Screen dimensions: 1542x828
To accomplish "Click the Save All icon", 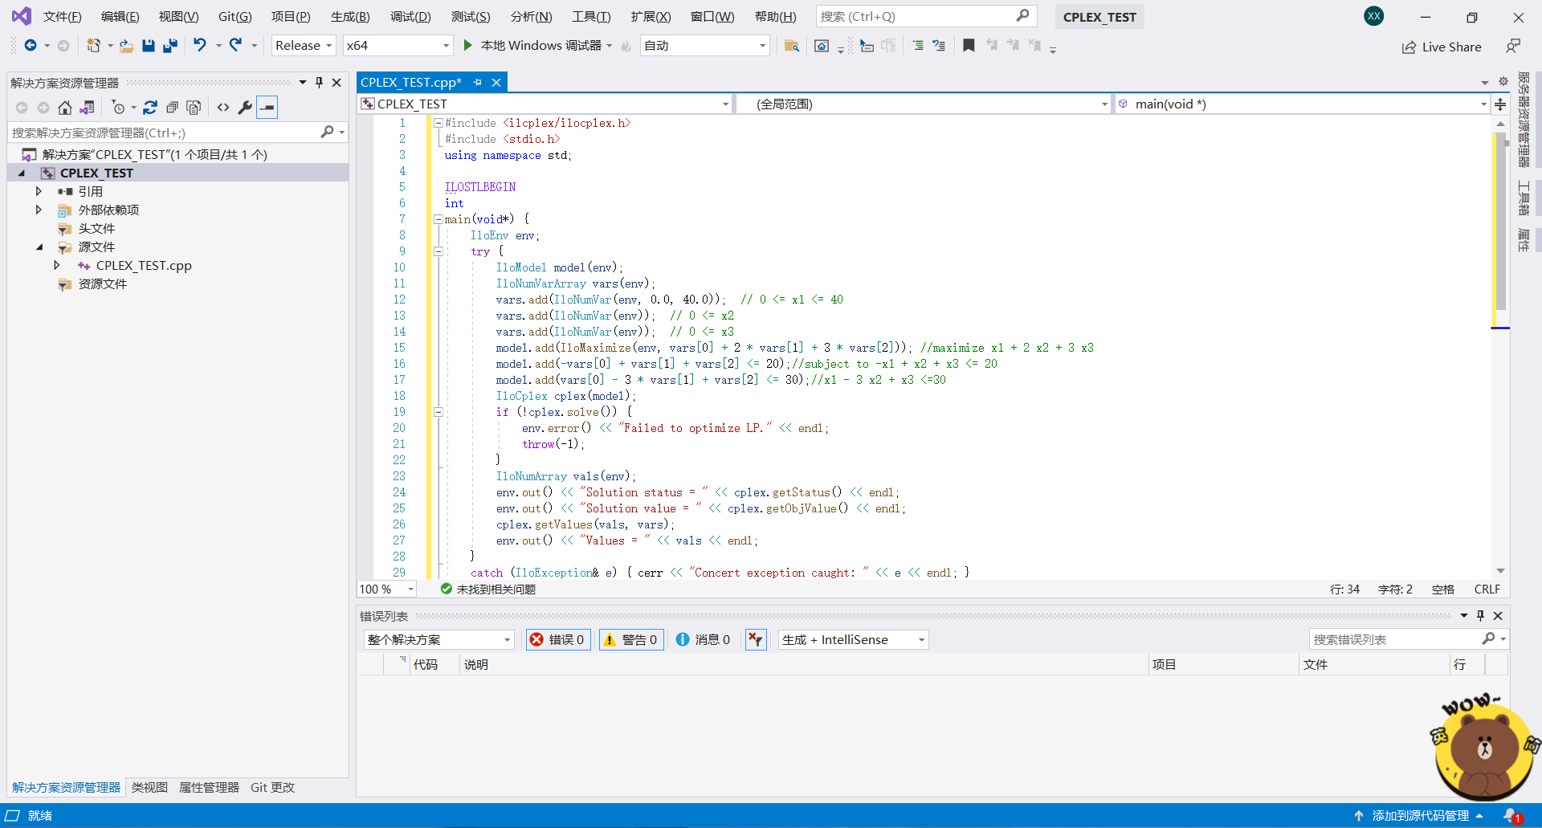I will pyautogui.click(x=169, y=46).
